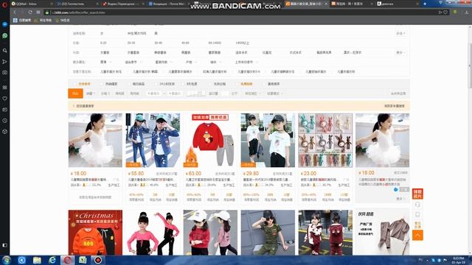Open file explorer from taskbar
Viewport: 472px width, 265px height.
(37, 260)
